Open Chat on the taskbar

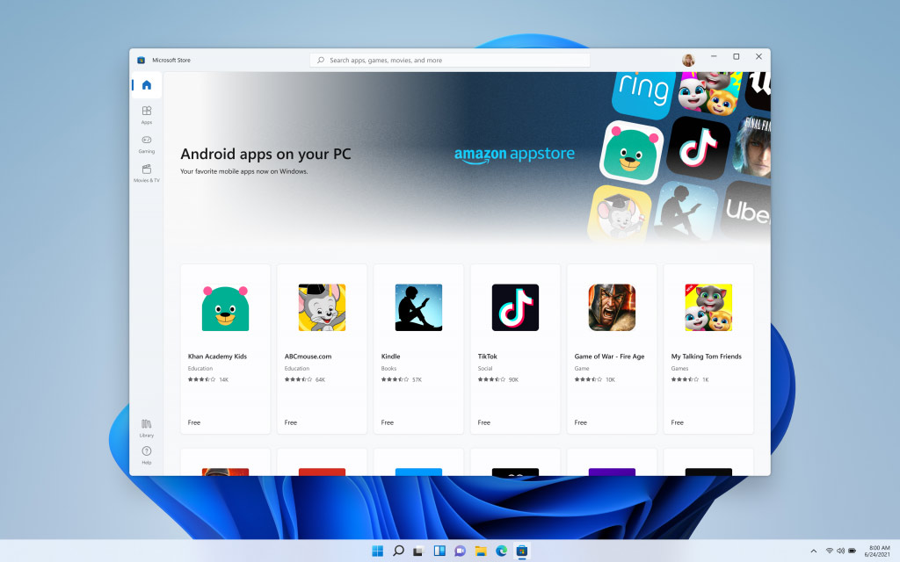(460, 551)
